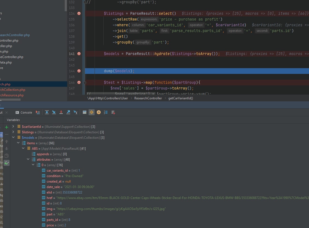The width and height of the screenshot is (309, 228).
Task: Click the project tree vertical scrollbar
Action: pyautogui.click(x=66, y=5)
